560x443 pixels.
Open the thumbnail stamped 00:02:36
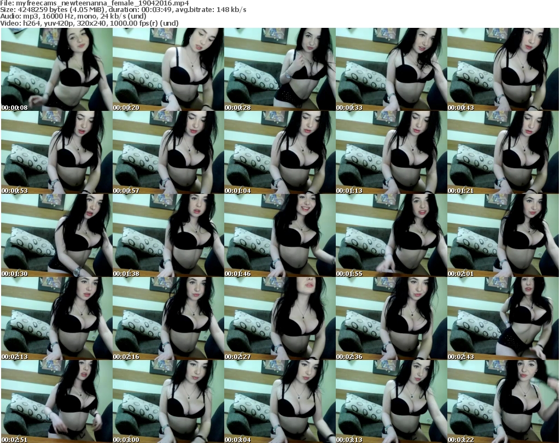pyautogui.click(x=391, y=318)
